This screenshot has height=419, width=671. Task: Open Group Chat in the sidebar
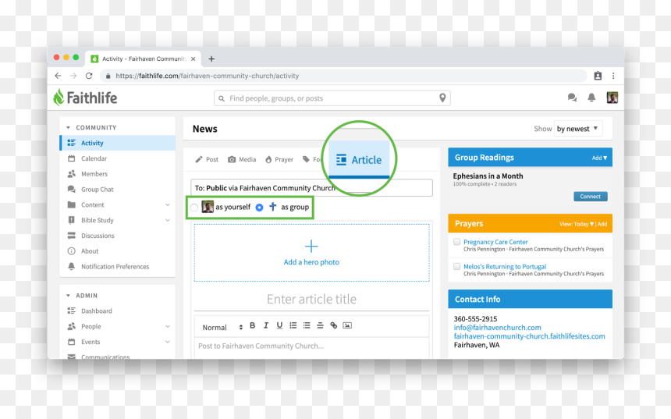coord(98,189)
